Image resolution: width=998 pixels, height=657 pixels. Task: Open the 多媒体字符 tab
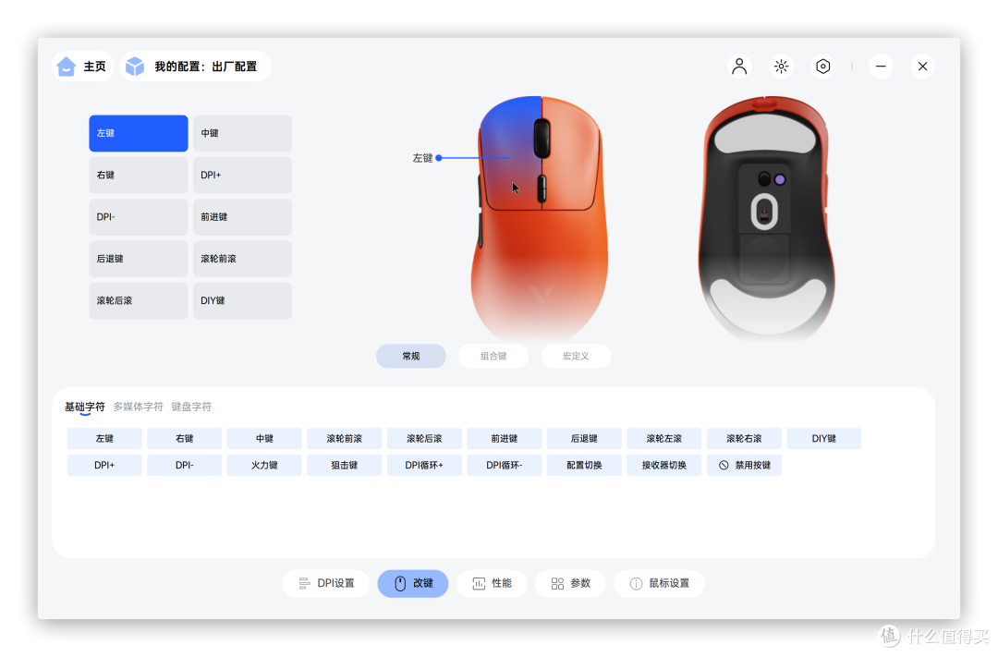(138, 407)
